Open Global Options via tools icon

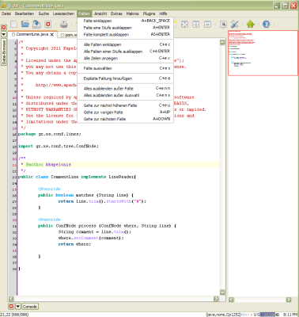pos(235,25)
